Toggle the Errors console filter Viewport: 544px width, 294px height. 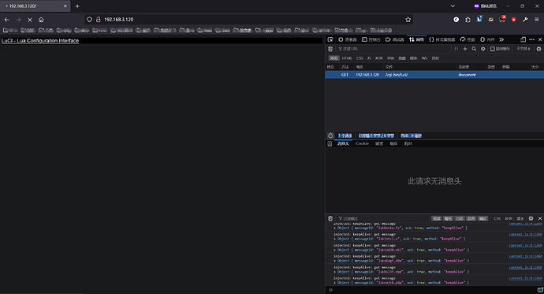pyautogui.click(x=437, y=218)
